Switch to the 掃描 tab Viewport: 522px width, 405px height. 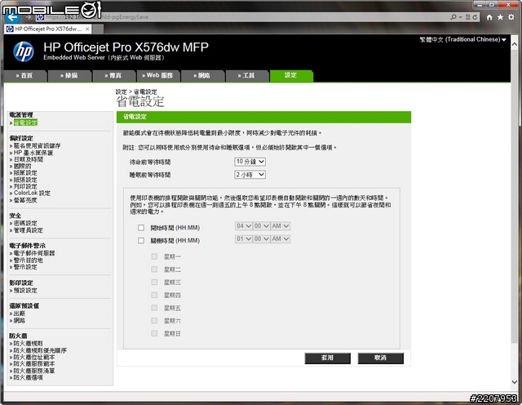click(69, 76)
